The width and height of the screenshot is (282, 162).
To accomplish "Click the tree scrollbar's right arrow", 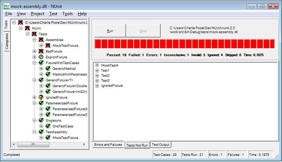I will point(84,144).
